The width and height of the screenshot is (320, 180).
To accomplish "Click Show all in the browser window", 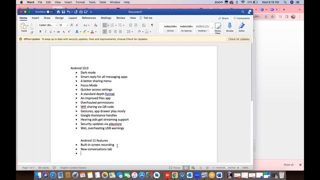I will coord(288,164).
